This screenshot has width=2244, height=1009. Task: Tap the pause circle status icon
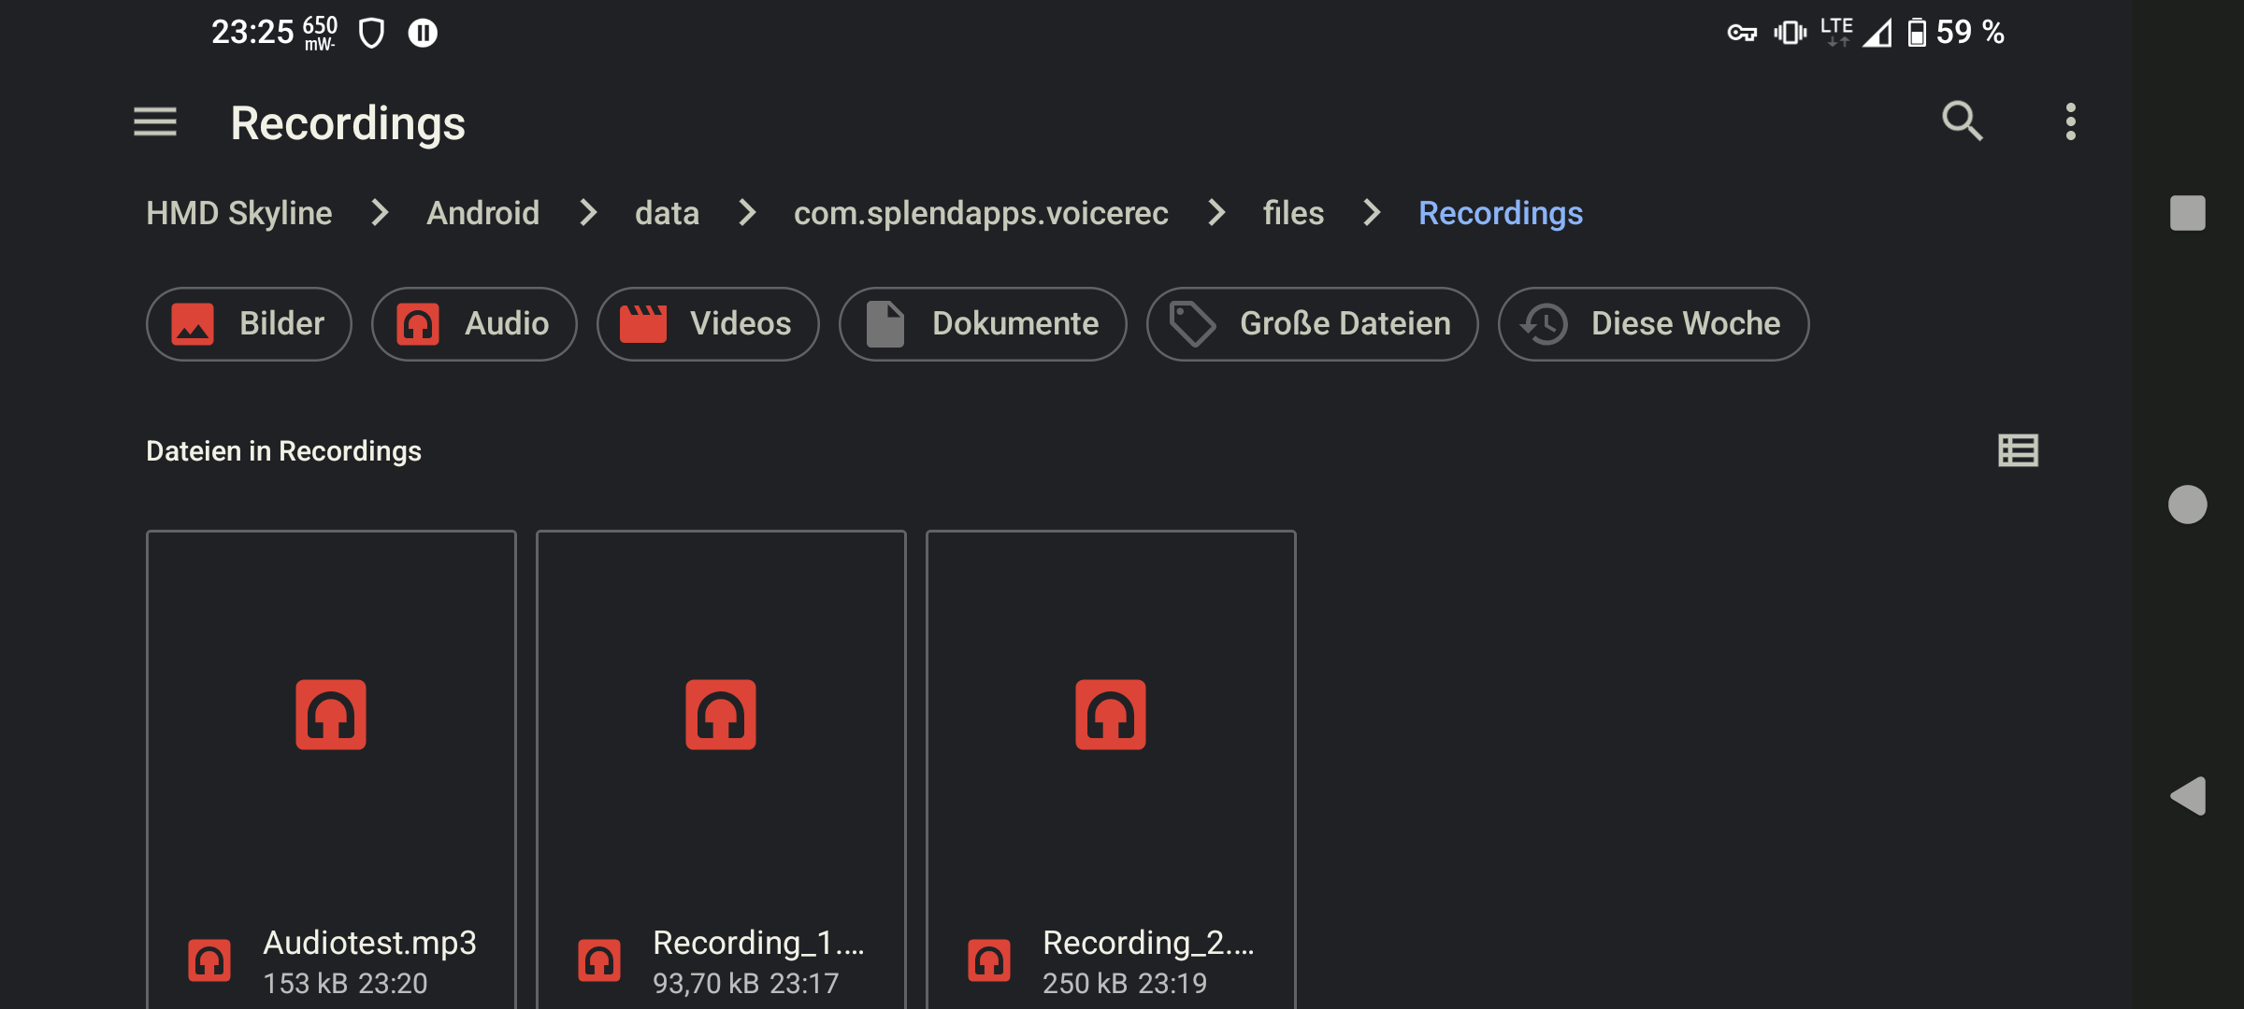point(423,34)
